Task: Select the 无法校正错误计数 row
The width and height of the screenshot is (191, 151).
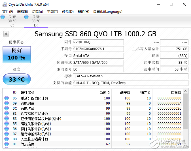Action: 93,139
